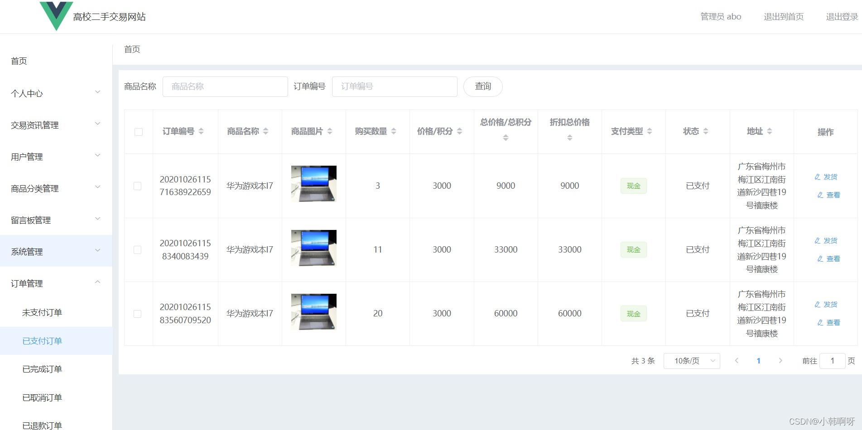Click 查看 for the quantity 20 order
Viewport: 862px width, 430px height.
(828, 323)
